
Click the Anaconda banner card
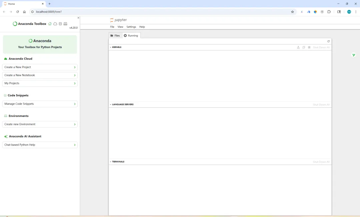(40, 45)
